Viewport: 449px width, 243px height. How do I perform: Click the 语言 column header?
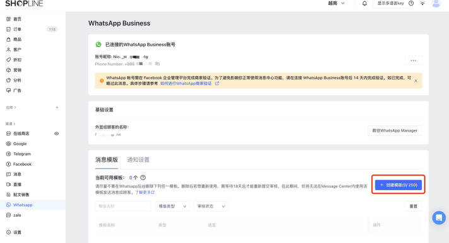click(x=212, y=225)
